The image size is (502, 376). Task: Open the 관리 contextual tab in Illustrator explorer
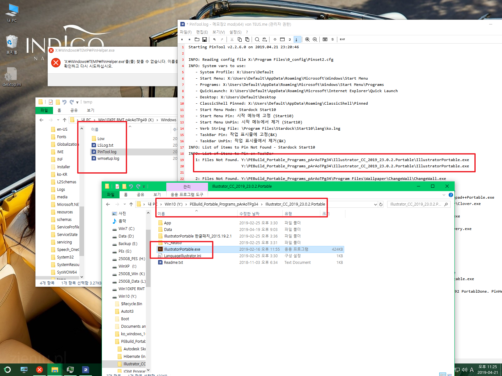click(x=187, y=187)
